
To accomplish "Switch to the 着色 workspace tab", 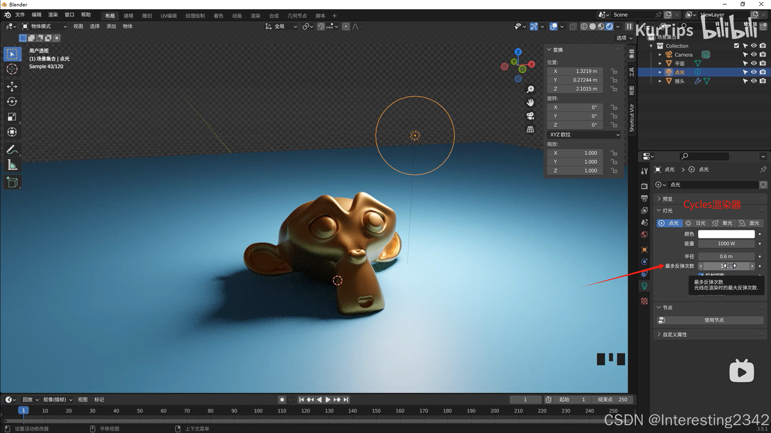I will tap(218, 16).
